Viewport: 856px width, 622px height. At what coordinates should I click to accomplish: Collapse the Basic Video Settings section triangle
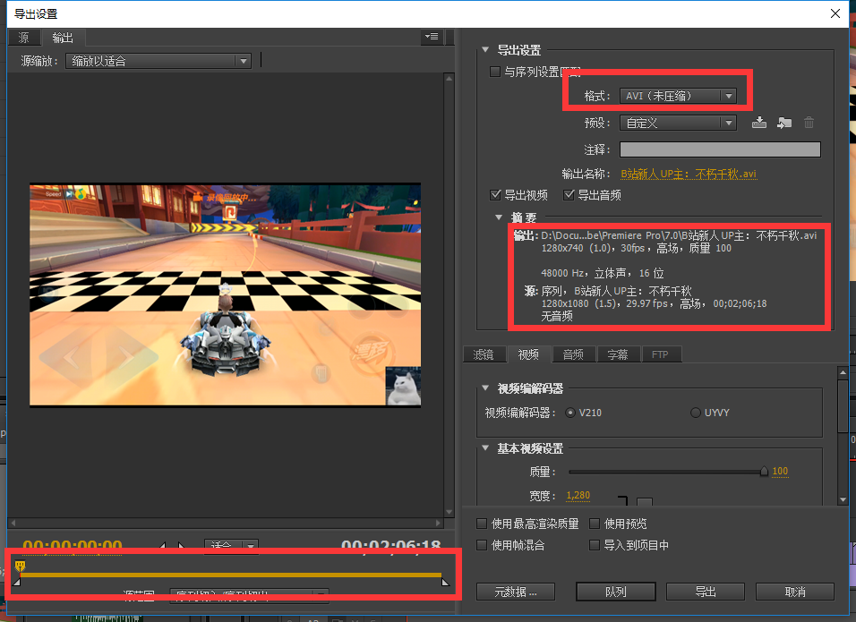click(485, 448)
